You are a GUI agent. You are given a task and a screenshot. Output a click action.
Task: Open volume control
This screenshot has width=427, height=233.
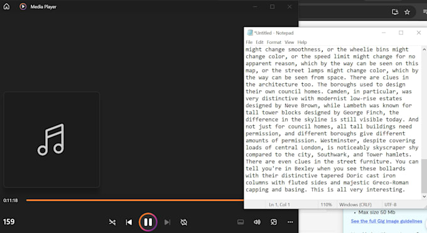[x=257, y=222]
